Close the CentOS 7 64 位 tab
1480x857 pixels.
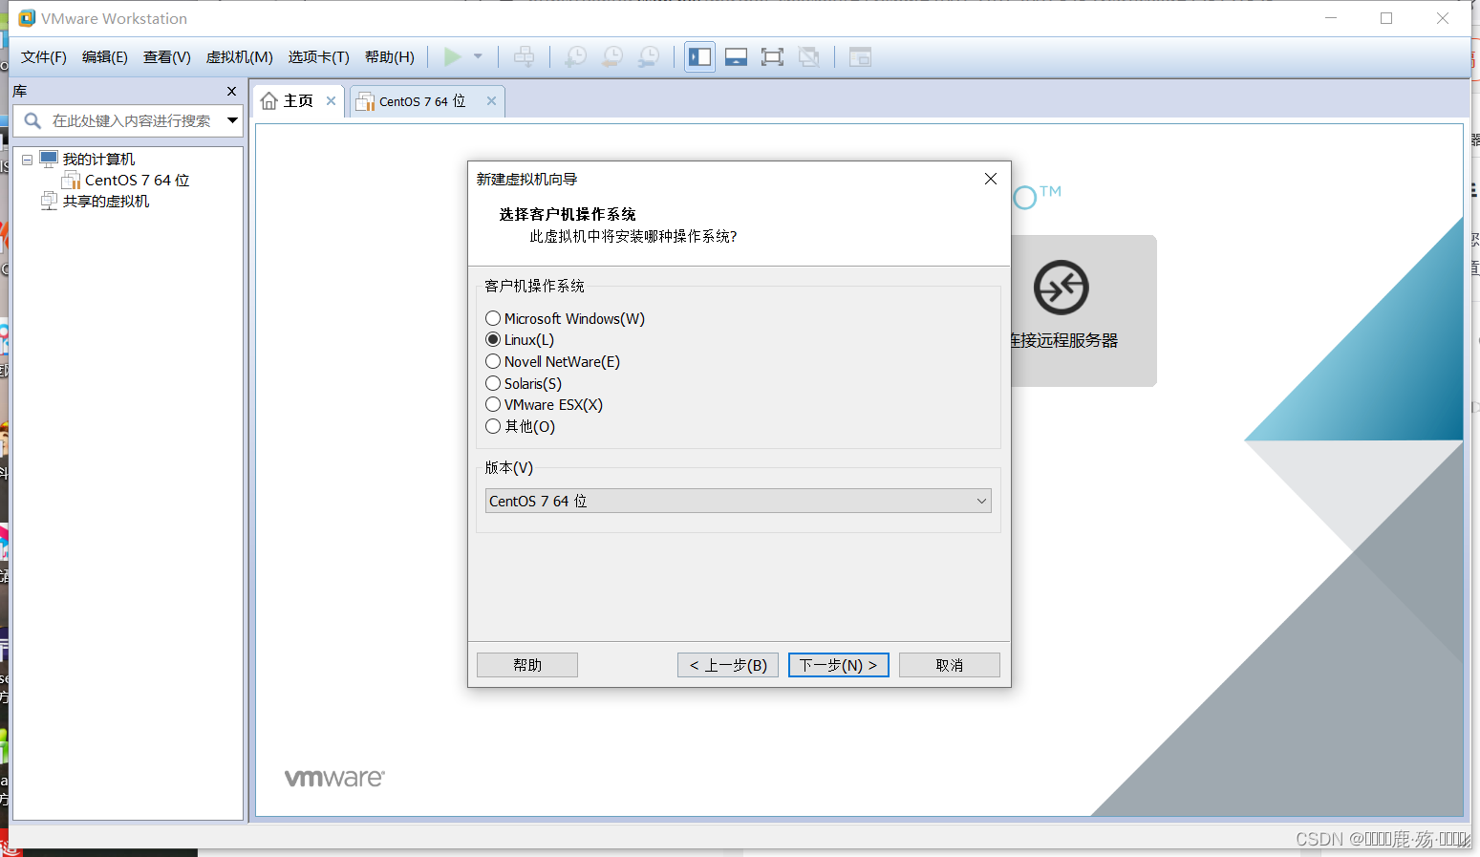(x=491, y=101)
